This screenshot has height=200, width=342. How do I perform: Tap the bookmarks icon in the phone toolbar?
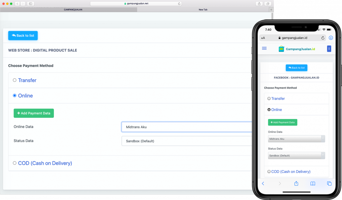tap(313, 184)
